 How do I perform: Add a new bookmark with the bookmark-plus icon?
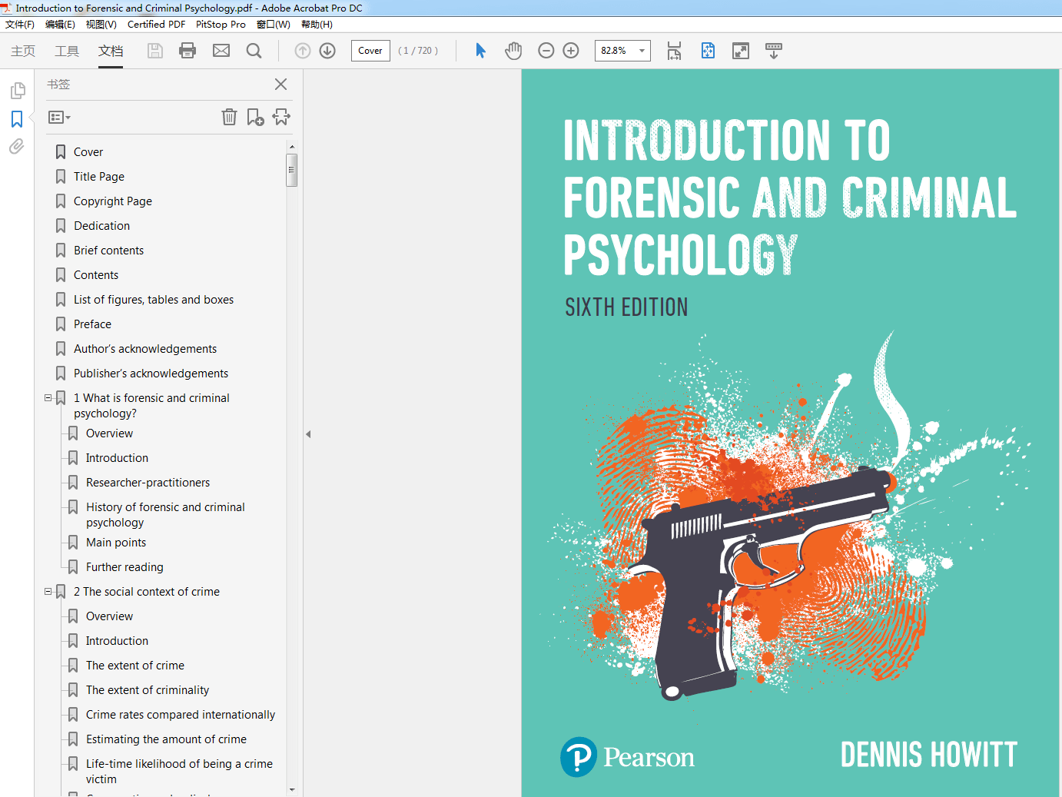(255, 116)
